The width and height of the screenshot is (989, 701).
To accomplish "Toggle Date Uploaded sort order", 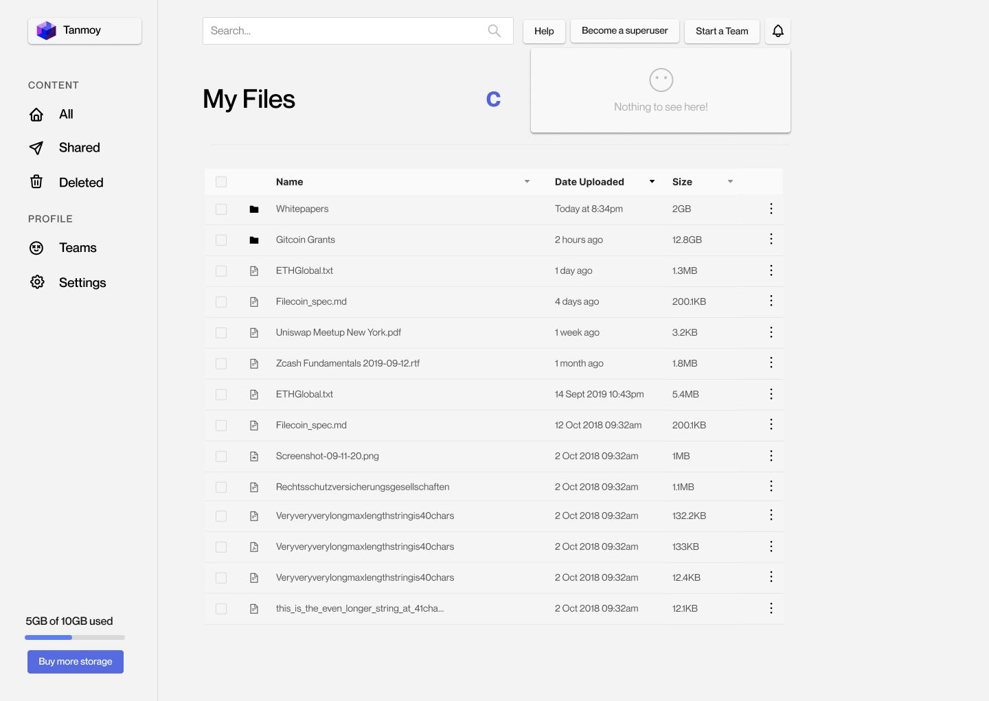I will (x=651, y=181).
